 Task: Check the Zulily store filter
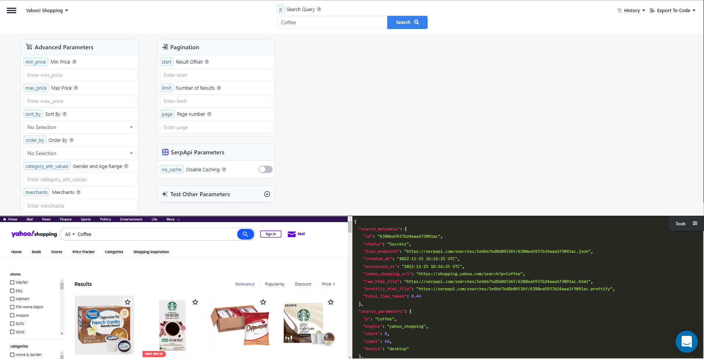click(x=12, y=324)
